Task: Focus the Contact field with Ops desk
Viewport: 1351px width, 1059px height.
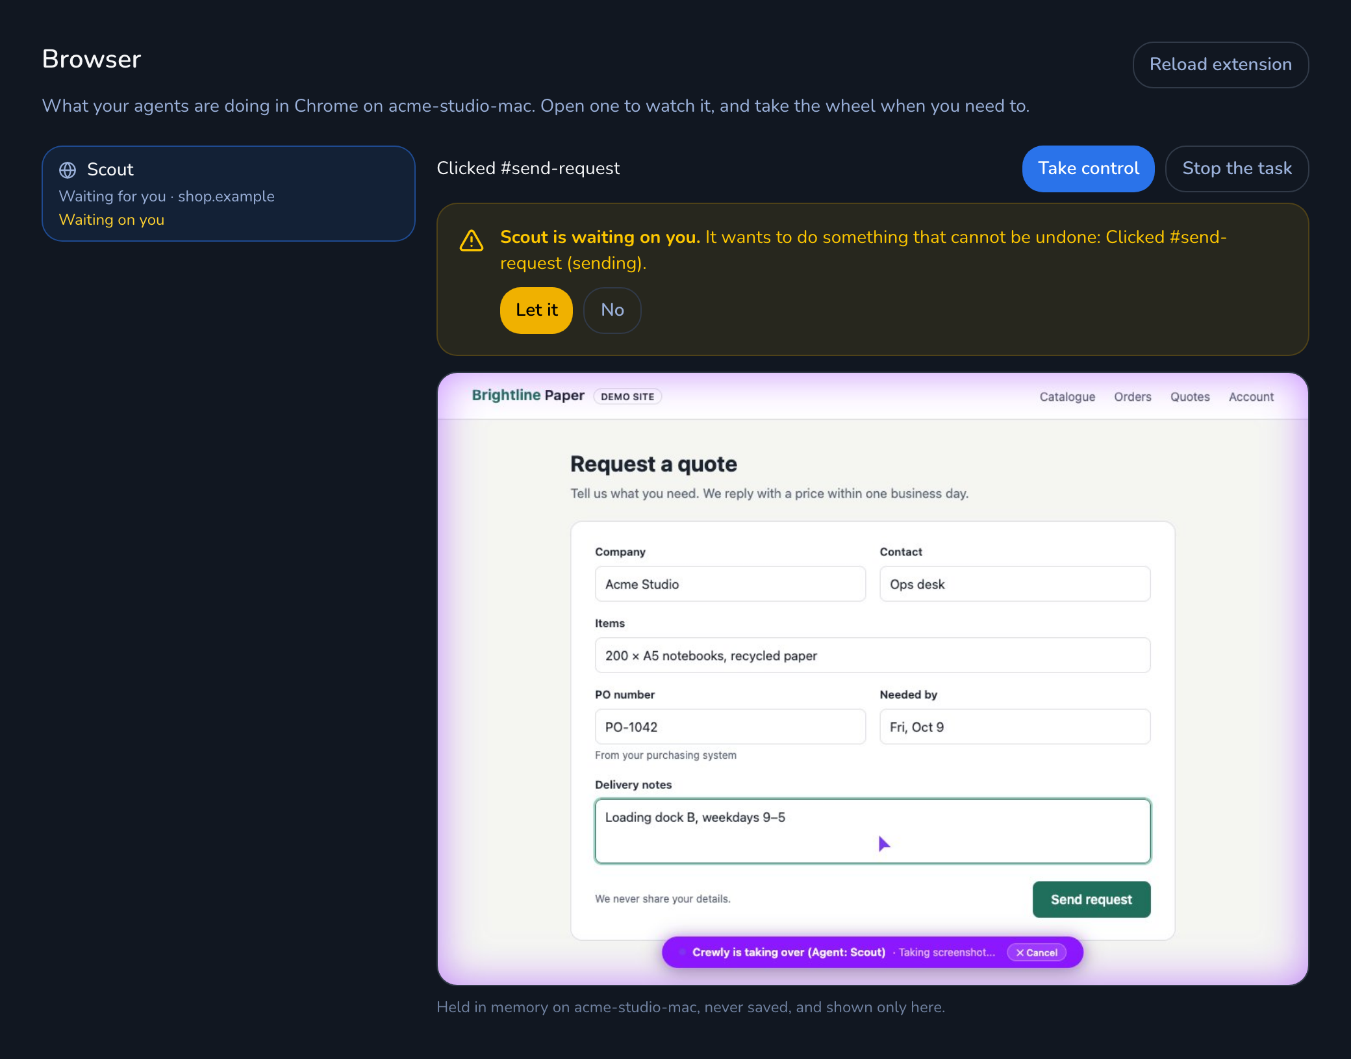Action: [x=1015, y=583]
